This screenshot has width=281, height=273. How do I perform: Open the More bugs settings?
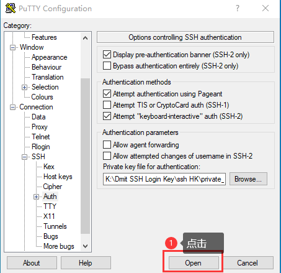[59, 246]
